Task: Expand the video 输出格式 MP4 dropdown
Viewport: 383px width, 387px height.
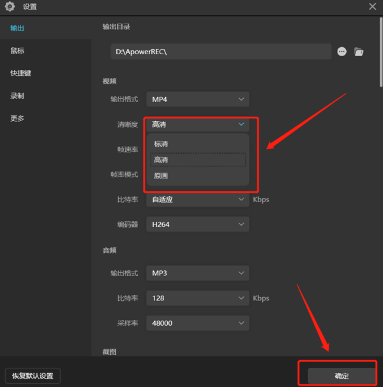Action: coord(197,99)
